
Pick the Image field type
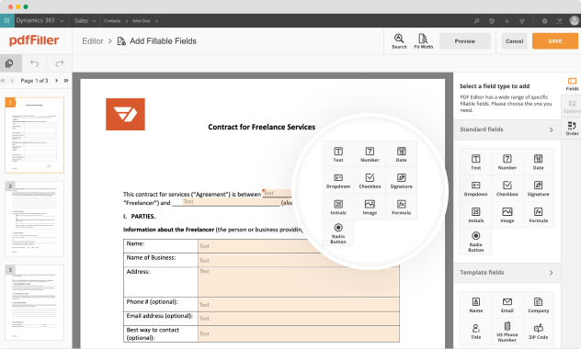click(507, 215)
